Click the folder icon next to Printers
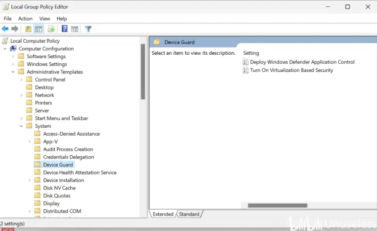Image resolution: width=377 pixels, height=231 pixels. click(29, 103)
